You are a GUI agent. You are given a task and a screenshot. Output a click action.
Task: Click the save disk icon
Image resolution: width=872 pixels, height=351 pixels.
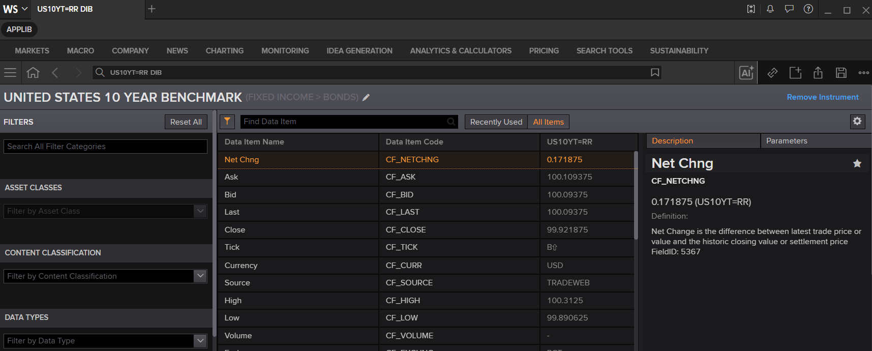[x=841, y=73]
